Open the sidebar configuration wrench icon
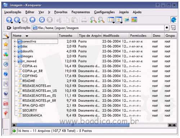This screenshot has height=138, width=180. [x=6, y=36]
